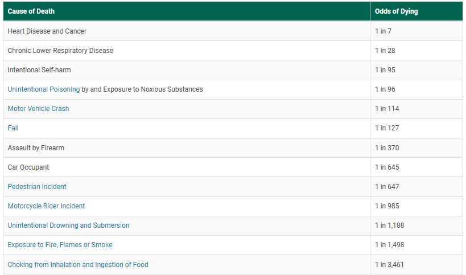Select the Intentional Self-harm cell

[x=187, y=70]
